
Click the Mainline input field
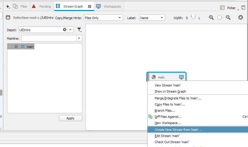pos(49,38)
